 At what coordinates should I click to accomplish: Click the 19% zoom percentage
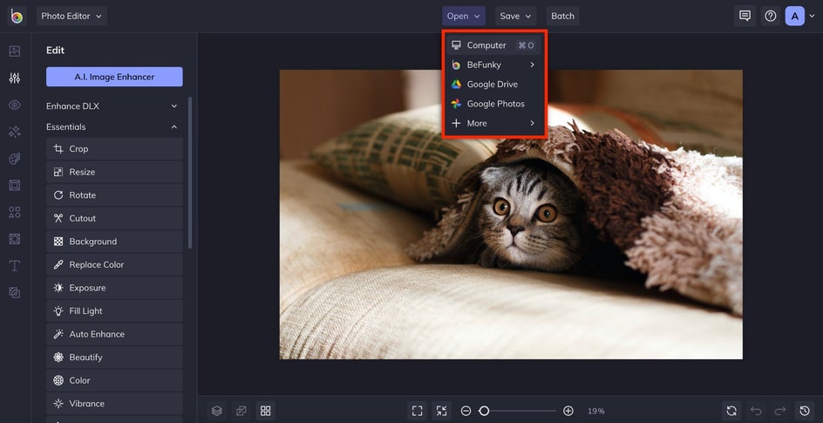(x=595, y=411)
